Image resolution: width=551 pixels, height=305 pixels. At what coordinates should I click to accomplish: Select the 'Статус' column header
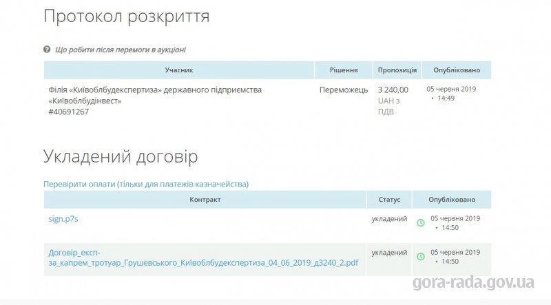[389, 200]
